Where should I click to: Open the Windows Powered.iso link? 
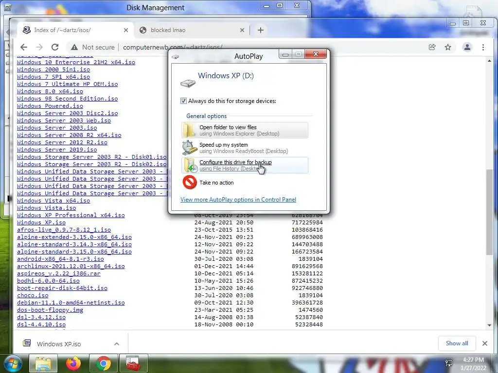pos(50,106)
